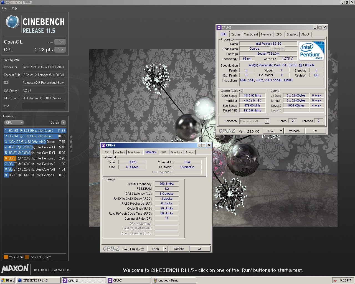Viewport: 355px width, 284px height.
Task: Switch to CINEBENCH R11.5 taskbar button
Action: 38,280
